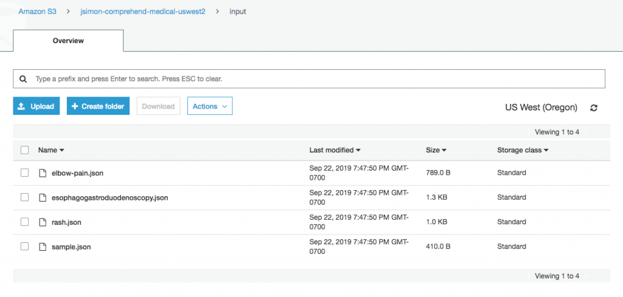Open the esophagogastroduodenoscopy.json file link
The image size is (623, 297).
pyautogui.click(x=110, y=197)
